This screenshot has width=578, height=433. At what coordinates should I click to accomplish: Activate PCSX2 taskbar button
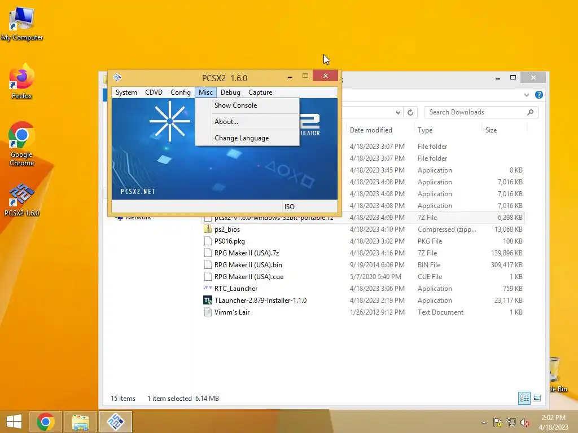click(115, 422)
